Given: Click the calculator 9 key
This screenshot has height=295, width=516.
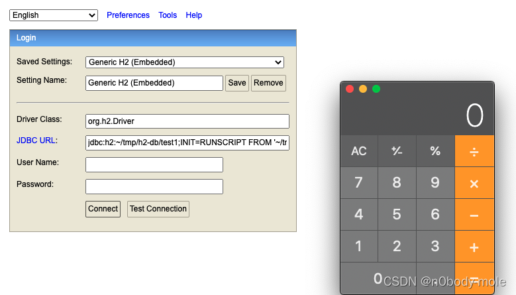Looking at the screenshot, I should 435,183.
